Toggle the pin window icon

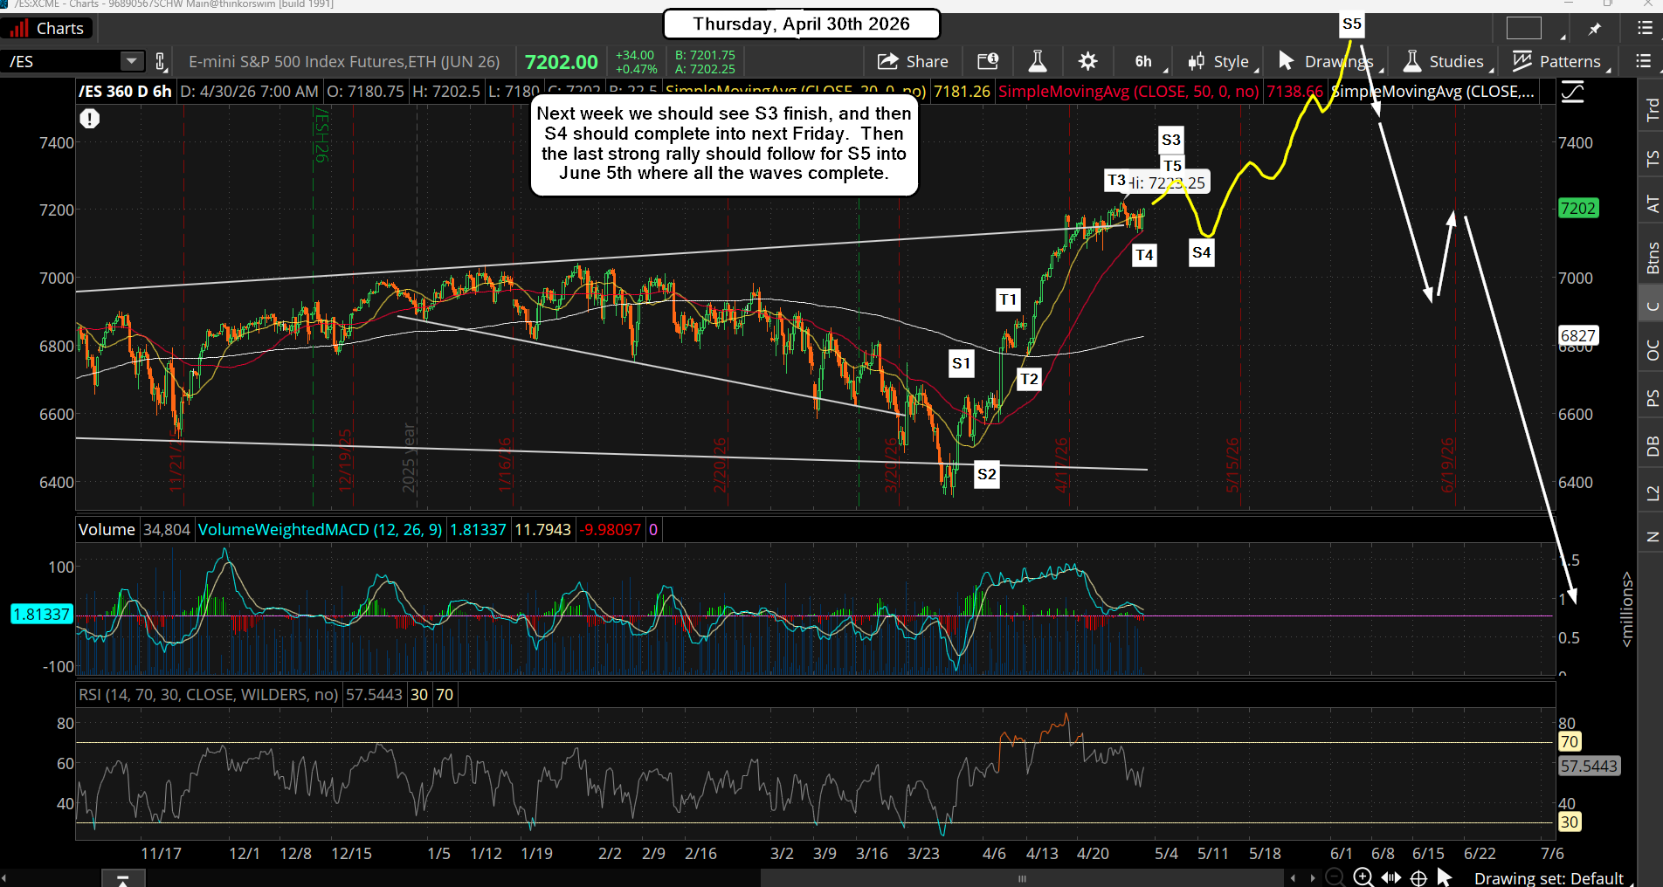1594,29
